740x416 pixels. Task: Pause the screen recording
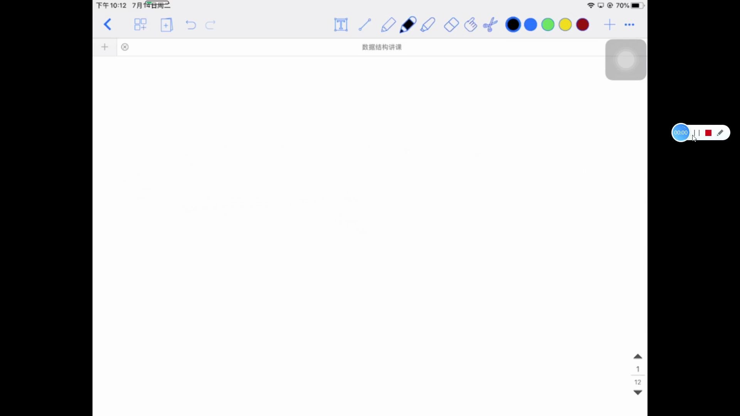click(x=697, y=133)
